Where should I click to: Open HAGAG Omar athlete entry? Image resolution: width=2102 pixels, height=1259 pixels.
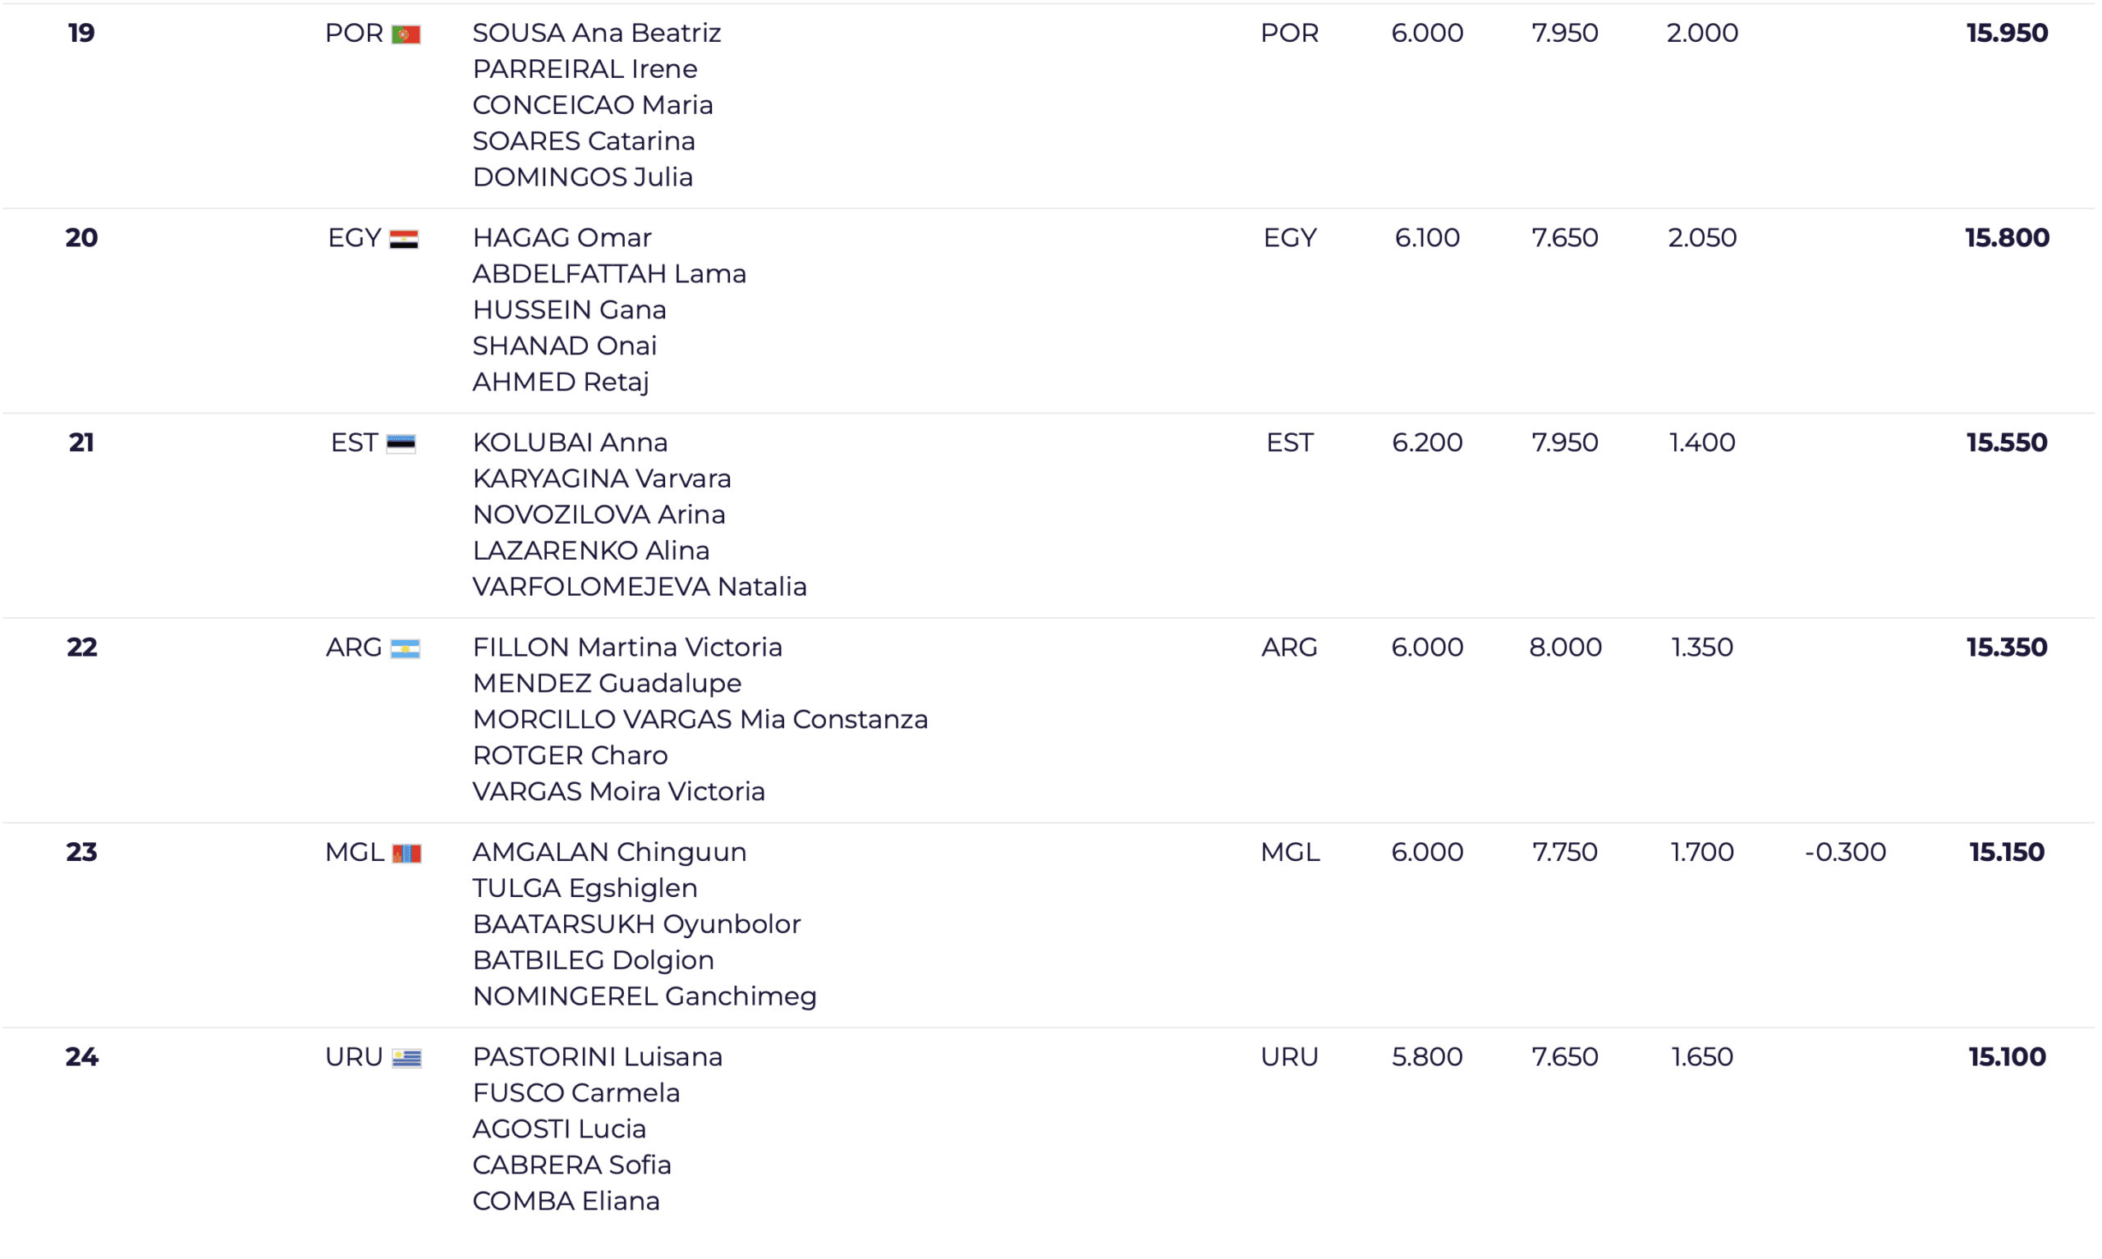click(x=562, y=237)
